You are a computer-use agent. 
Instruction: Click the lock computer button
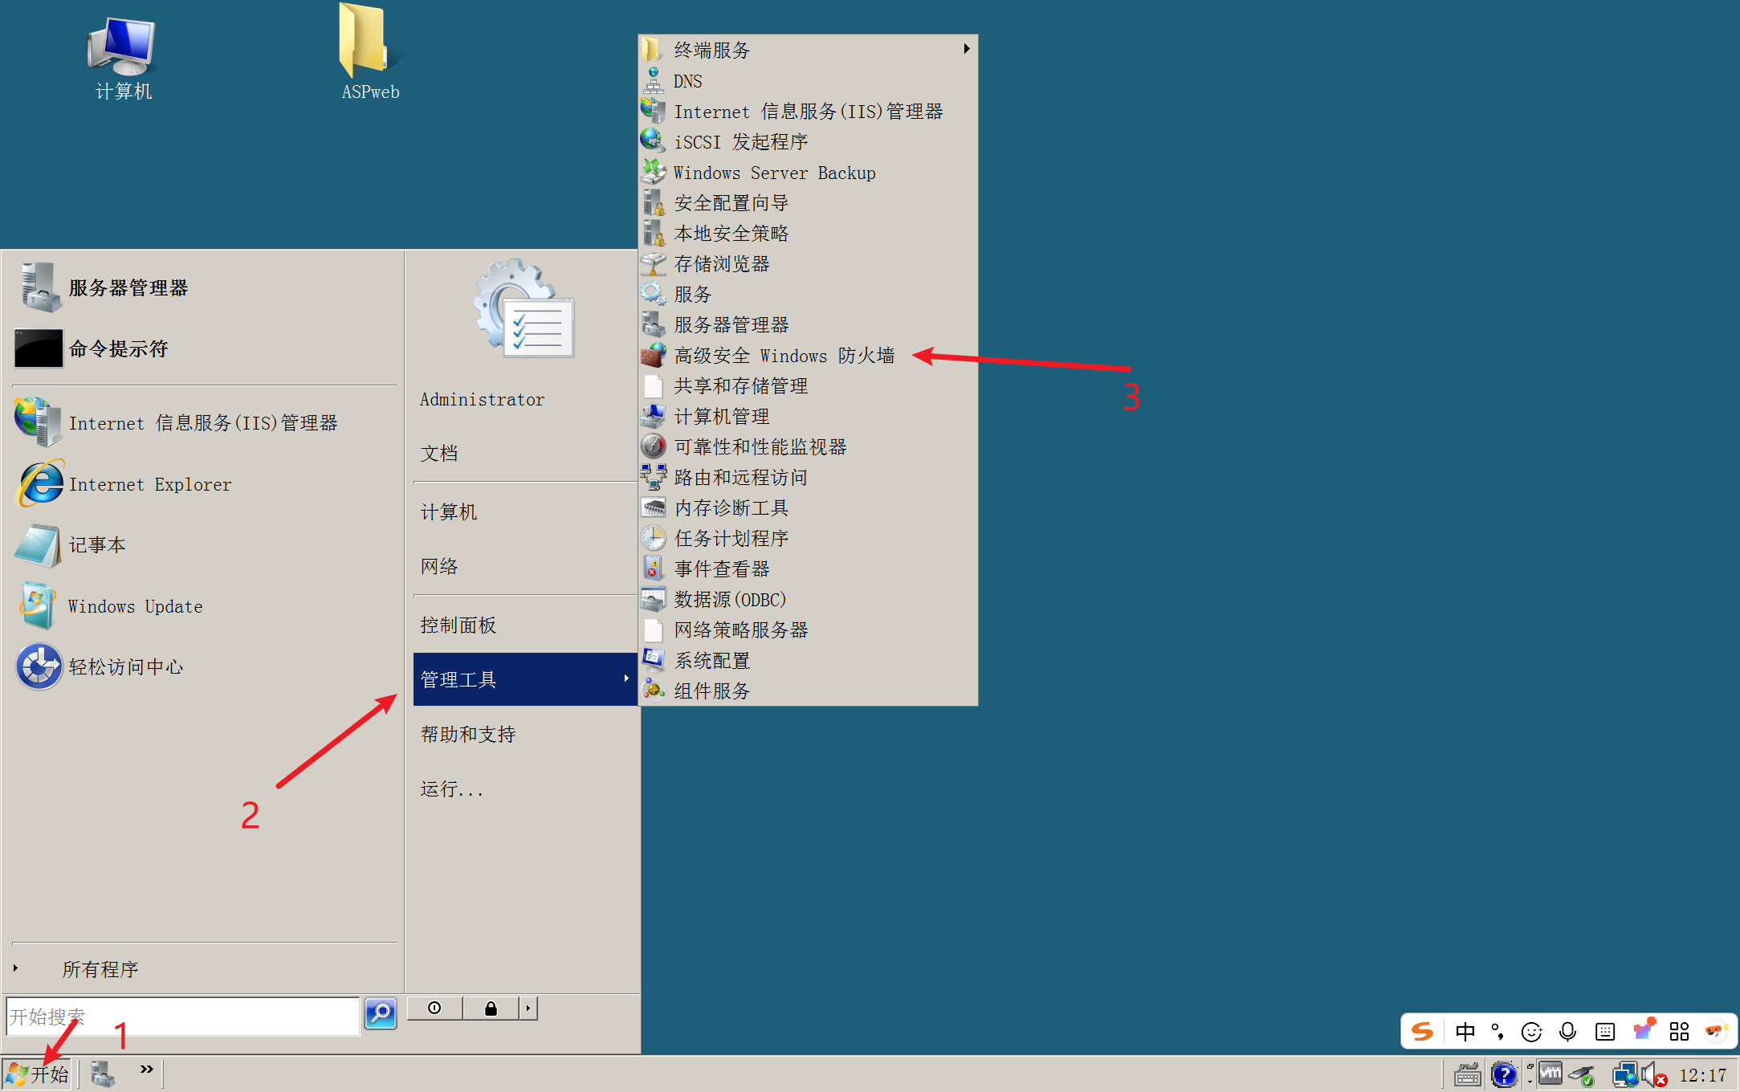coord(490,1008)
